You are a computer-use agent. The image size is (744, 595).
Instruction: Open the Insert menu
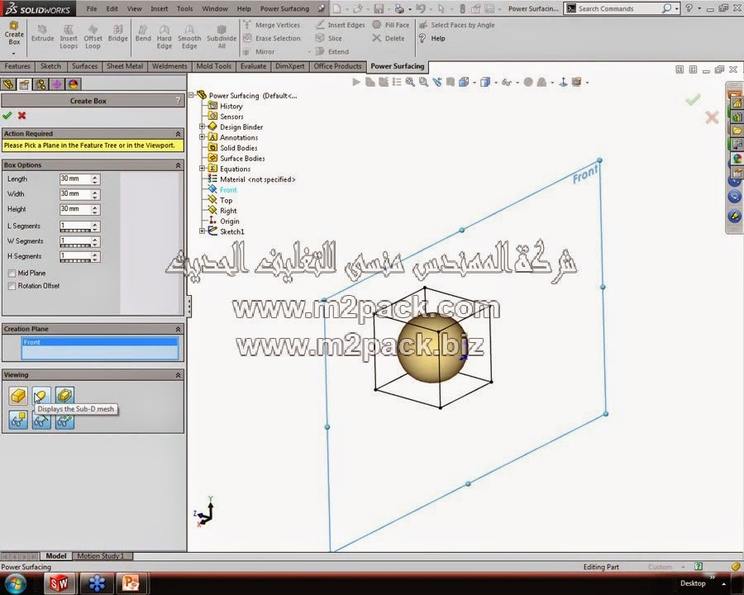point(159,8)
